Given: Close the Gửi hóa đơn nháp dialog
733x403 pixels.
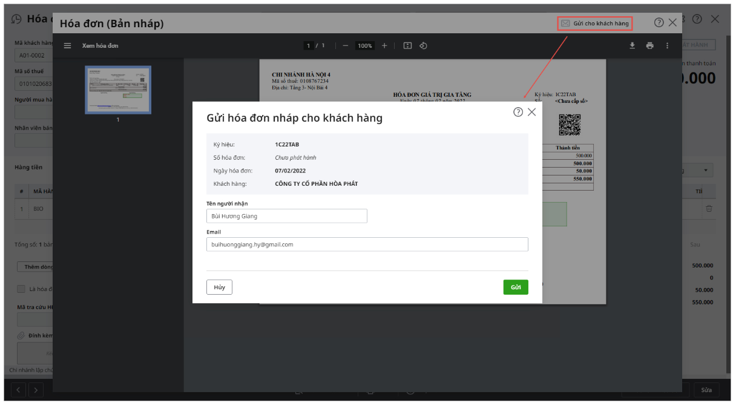Looking at the screenshot, I should [x=531, y=112].
